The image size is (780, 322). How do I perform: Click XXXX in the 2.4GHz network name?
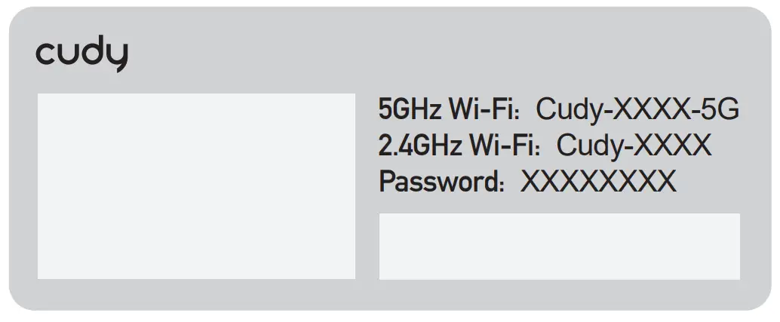pyautogui.click(x=674, y=146)
